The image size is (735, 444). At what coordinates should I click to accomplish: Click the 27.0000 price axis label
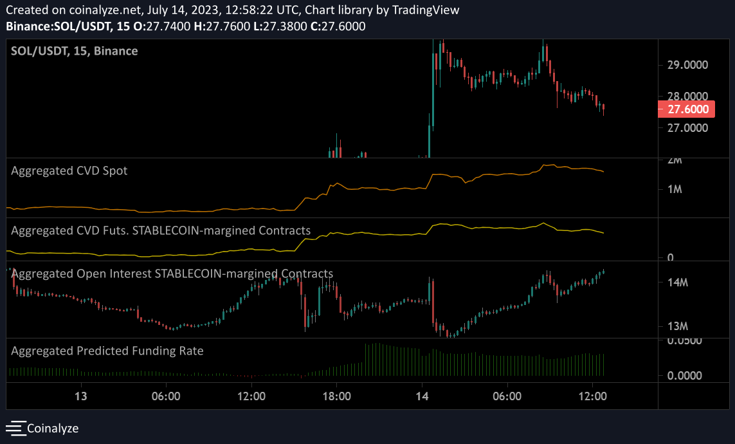(689, 128)
